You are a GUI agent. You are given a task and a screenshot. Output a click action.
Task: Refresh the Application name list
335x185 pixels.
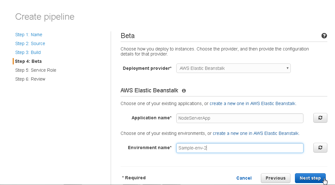click(x=320, y=118)
